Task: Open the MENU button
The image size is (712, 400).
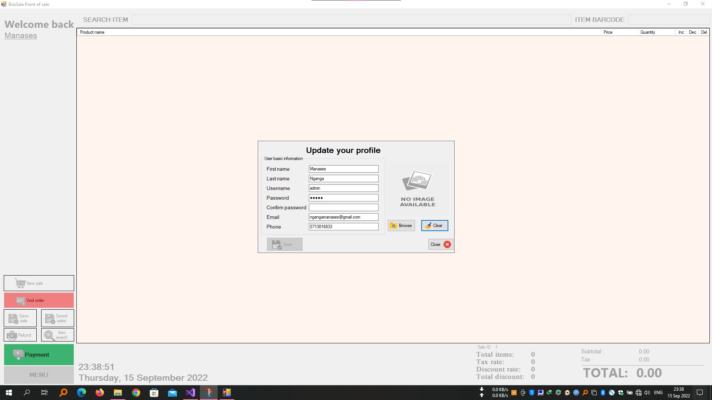Action: 39,375
